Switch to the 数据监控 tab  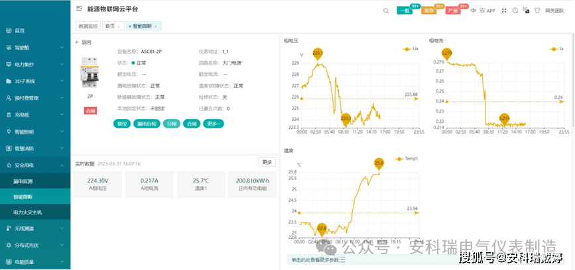88,26
